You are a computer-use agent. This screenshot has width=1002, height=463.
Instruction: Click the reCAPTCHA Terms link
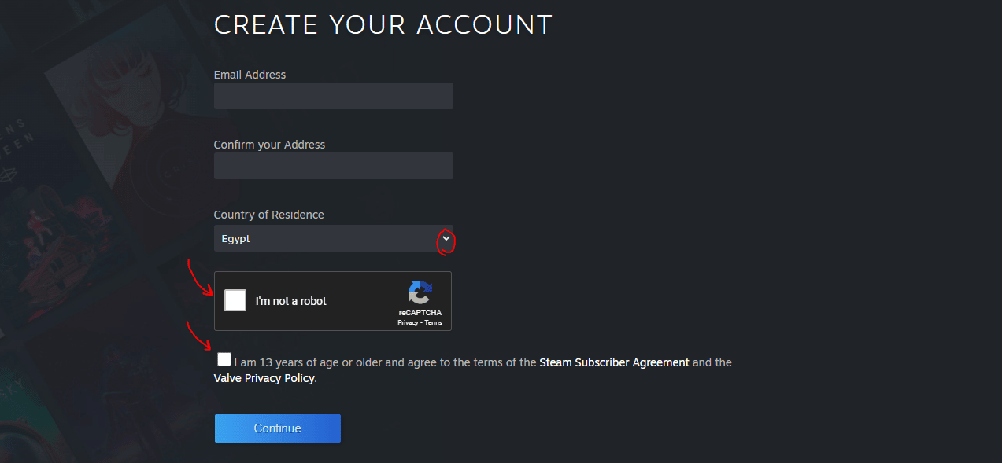pos(434,322)
